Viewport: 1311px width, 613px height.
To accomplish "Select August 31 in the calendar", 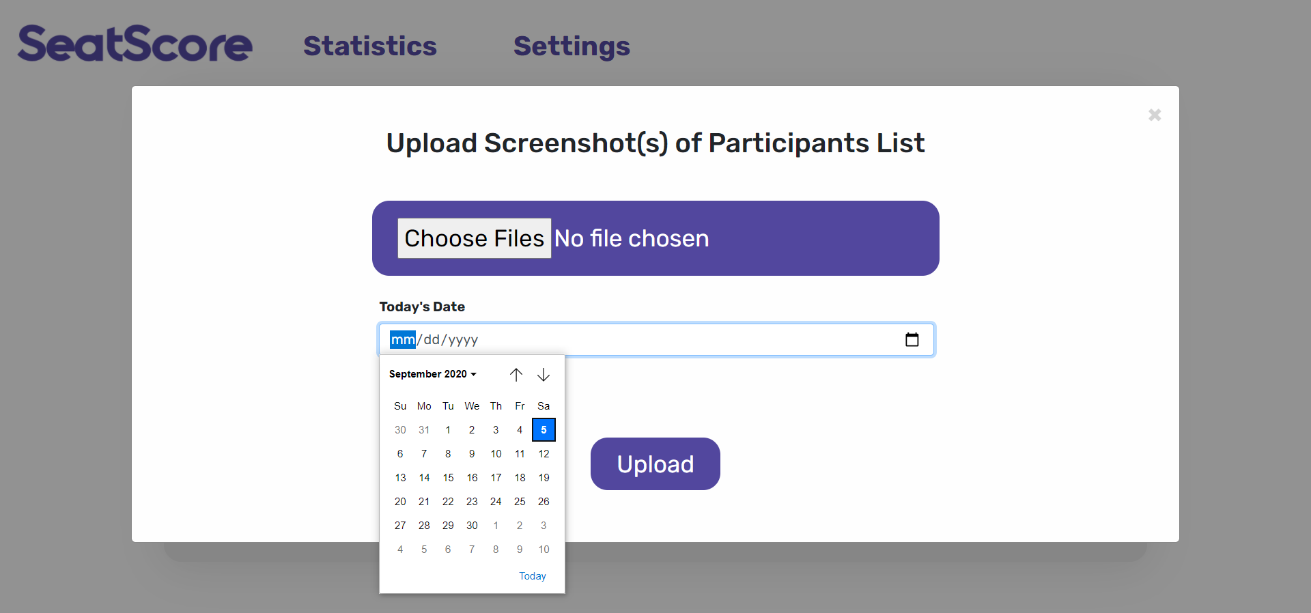I will coord(424,430).
